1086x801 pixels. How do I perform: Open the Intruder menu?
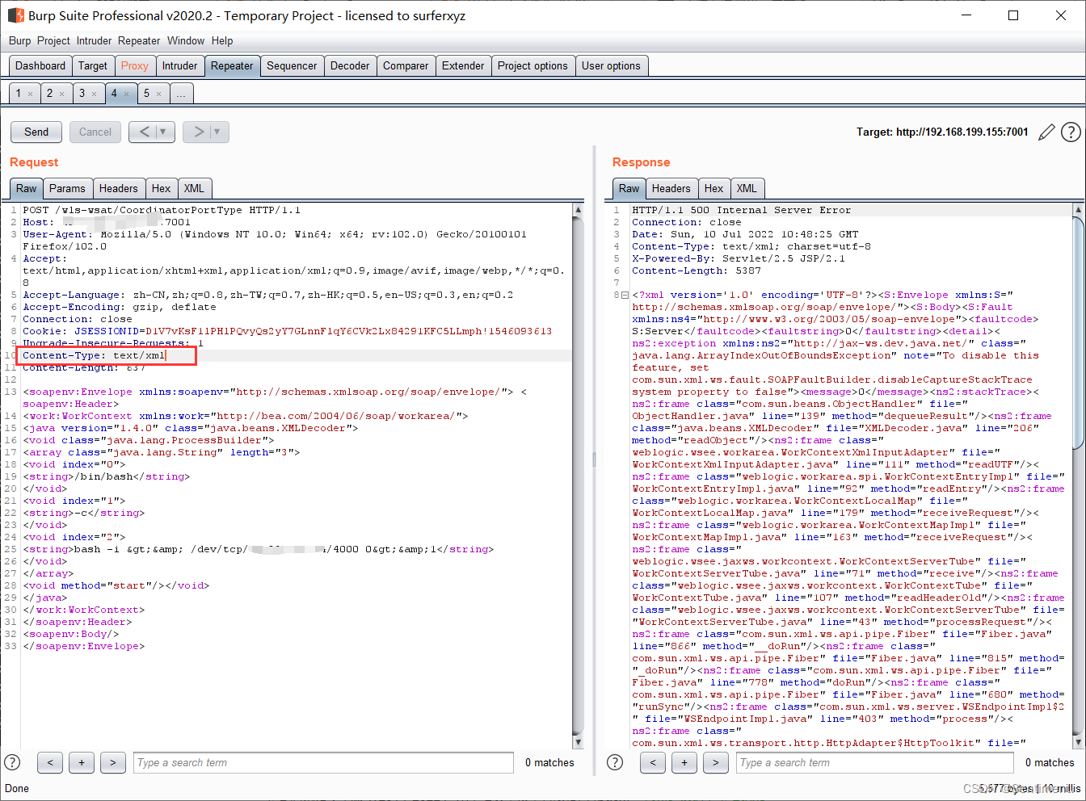(95, 40)
